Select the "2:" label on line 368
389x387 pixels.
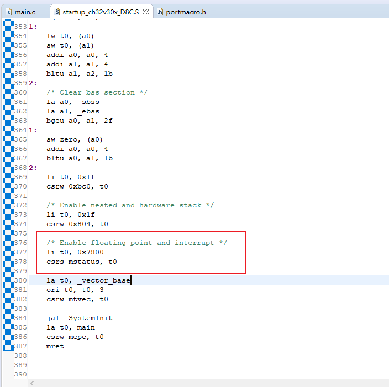pyautogui.click(x=33, y=168)
